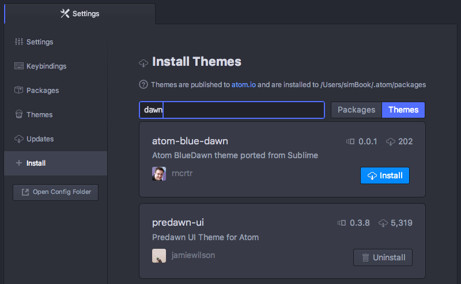
Task: Toggle search to Packages
Action: pos(356,110)
